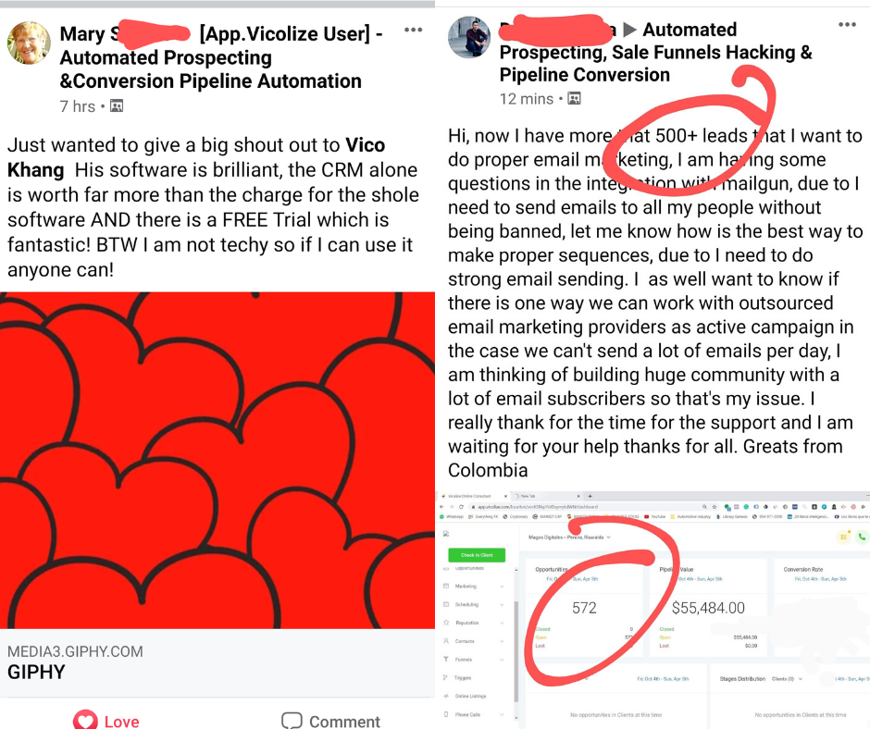870x729 pixels.
Task: Click Mary's profile picture
Action: point(29,43)
